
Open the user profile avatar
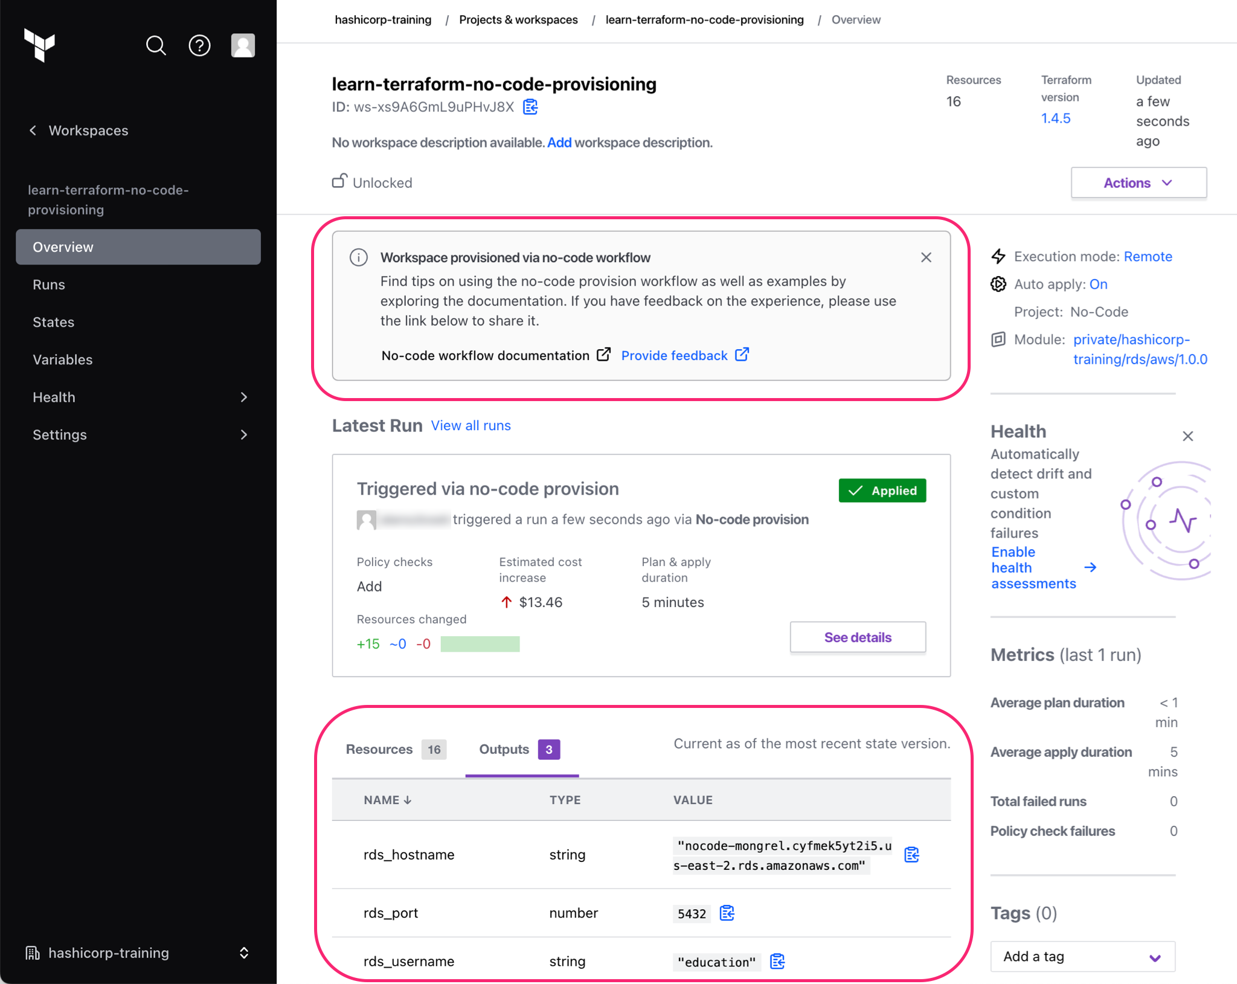click(243, 45)
